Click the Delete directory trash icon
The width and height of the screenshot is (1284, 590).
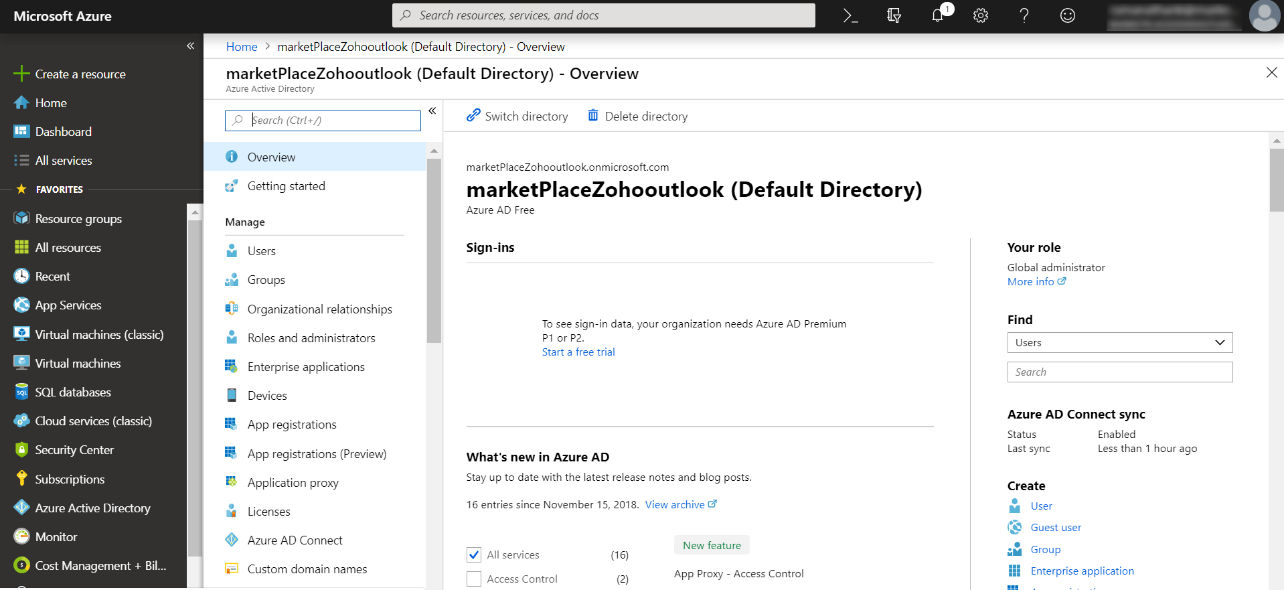click(593, 116)
